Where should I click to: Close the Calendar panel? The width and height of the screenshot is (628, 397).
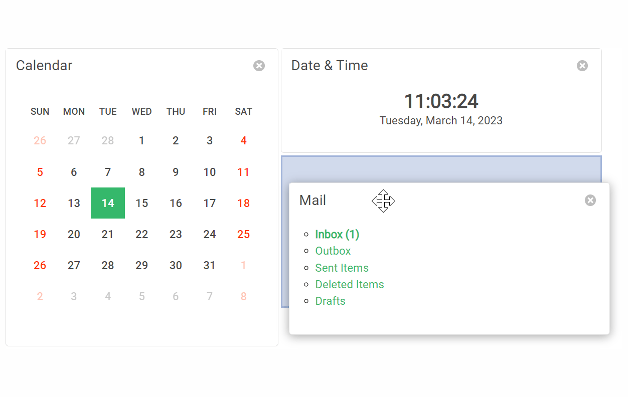point(259,66)
